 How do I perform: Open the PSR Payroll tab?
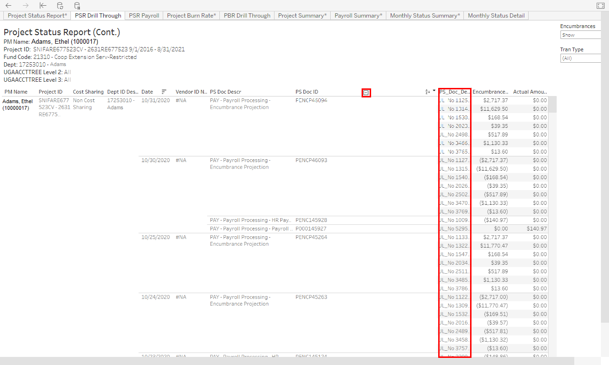pyautogui.click(x=144, y=16)
